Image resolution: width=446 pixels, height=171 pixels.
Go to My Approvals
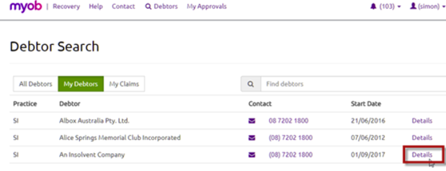click(x=207, y=7)
